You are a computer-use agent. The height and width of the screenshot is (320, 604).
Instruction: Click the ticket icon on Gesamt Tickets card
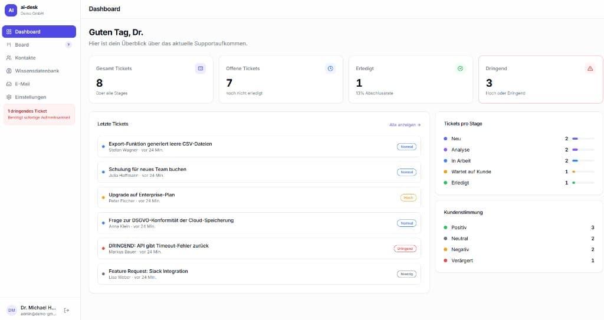pos(201,68)
